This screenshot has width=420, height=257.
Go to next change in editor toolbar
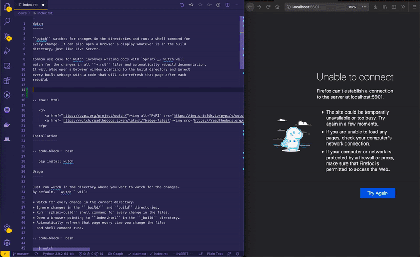pos(209,5)
